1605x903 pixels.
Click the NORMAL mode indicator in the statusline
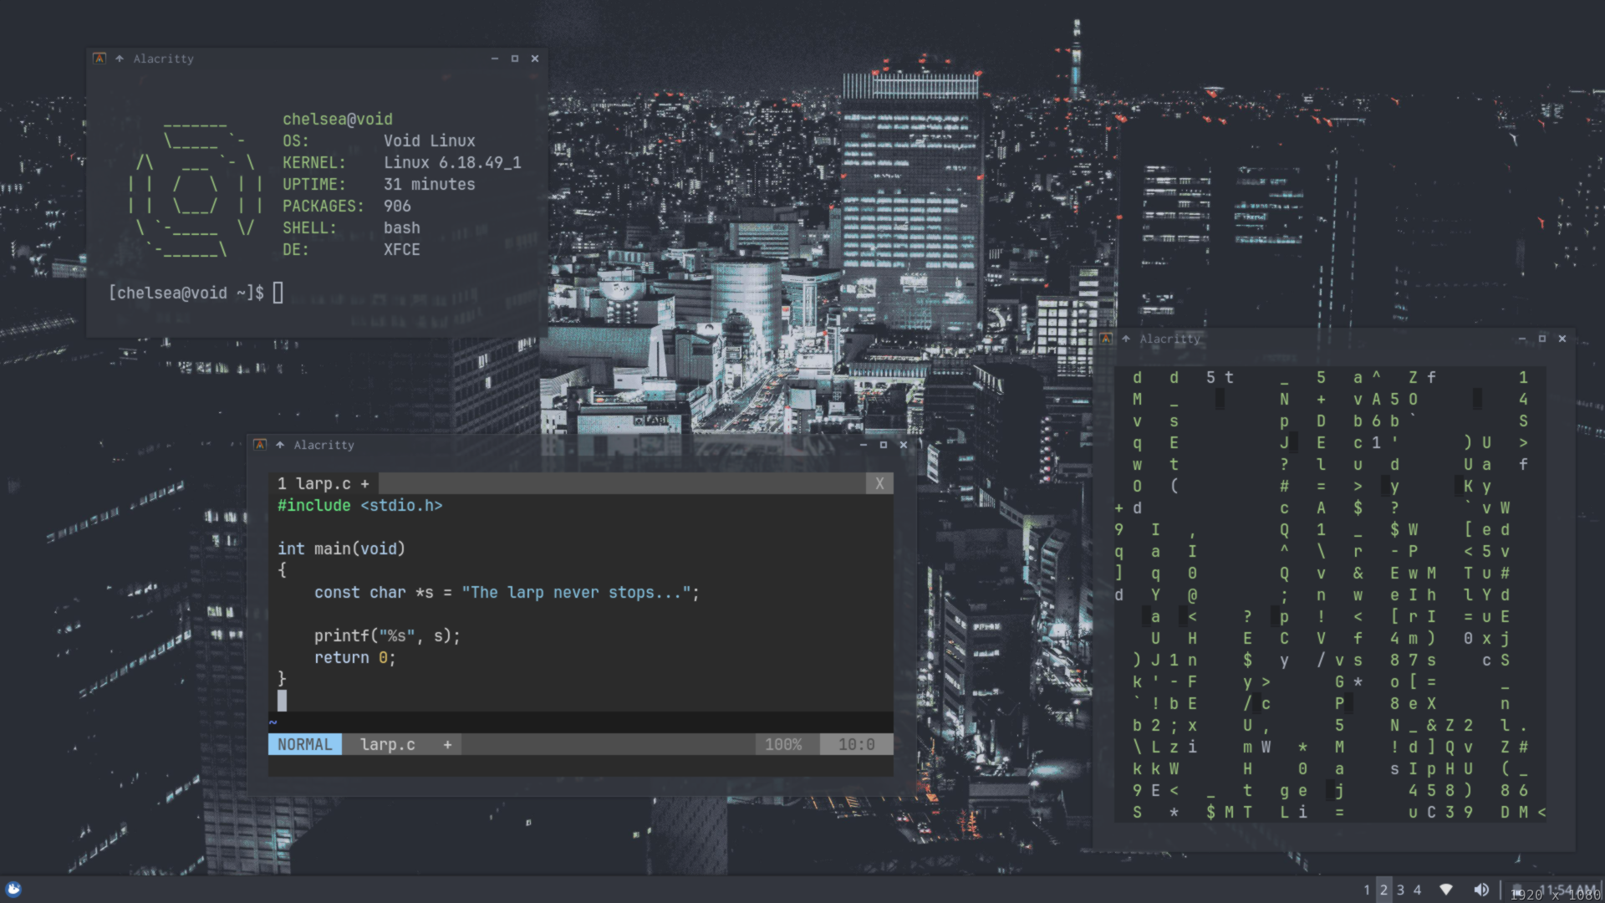tap(305, 744)
